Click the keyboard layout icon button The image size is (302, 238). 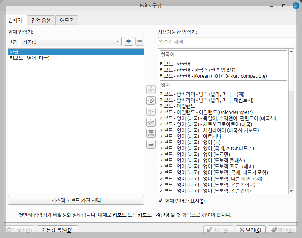(151, 144)
